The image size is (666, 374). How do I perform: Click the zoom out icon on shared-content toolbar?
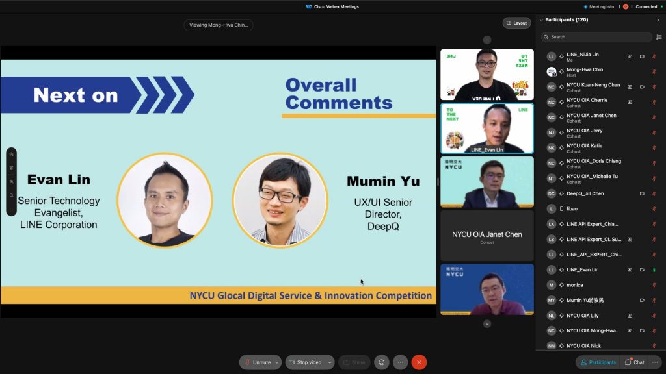12,195
